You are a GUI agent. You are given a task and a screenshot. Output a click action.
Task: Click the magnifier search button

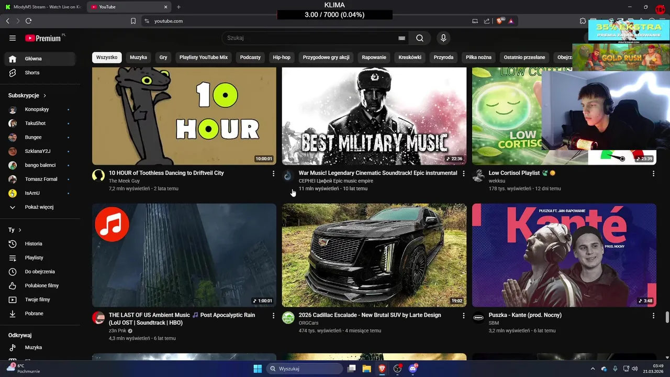[420, 38]
